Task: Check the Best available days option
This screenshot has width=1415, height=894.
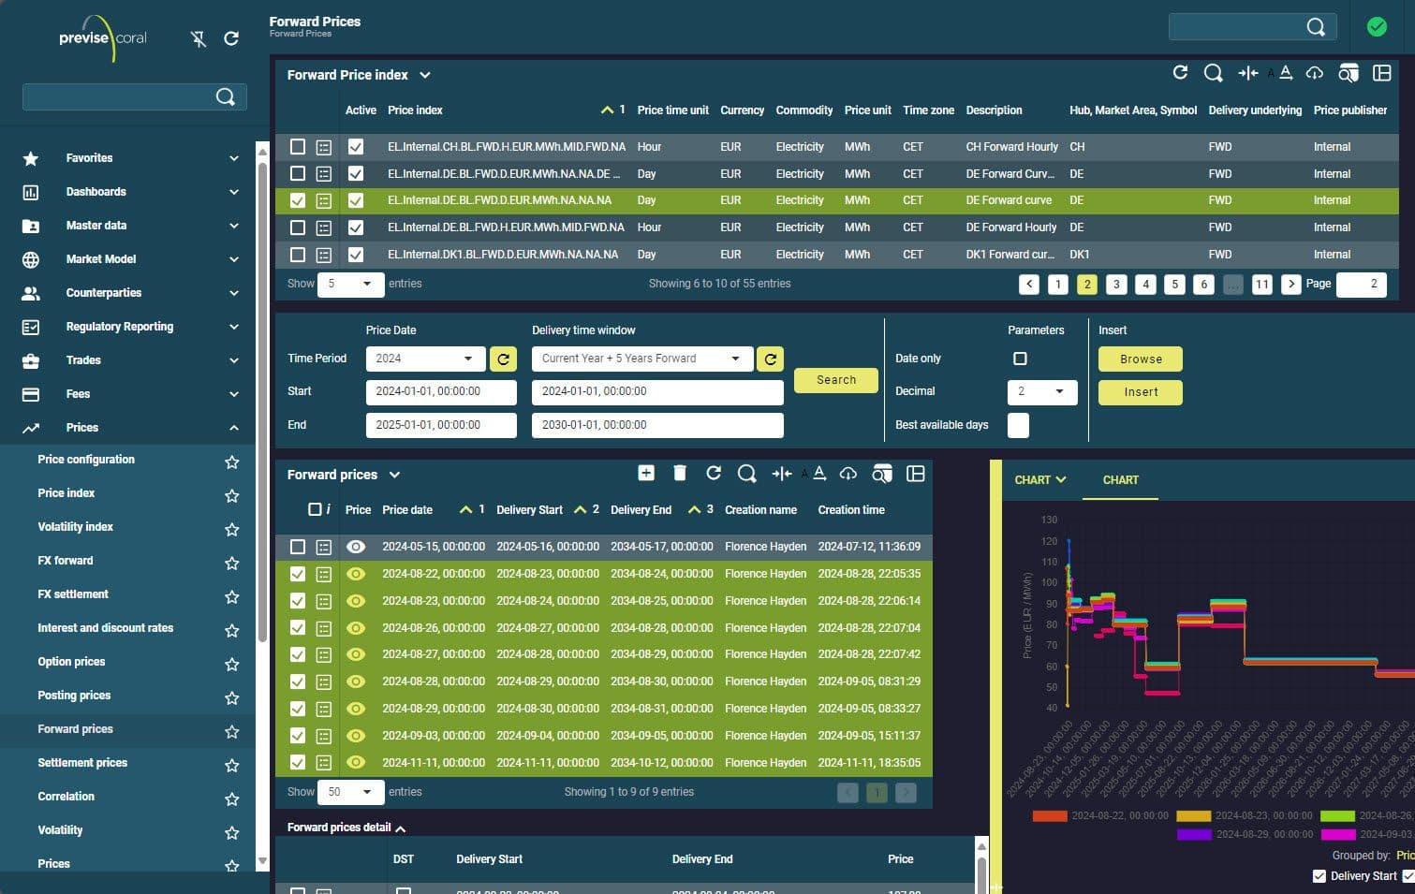Action: pyautogui.click(x=1018, y=425)
